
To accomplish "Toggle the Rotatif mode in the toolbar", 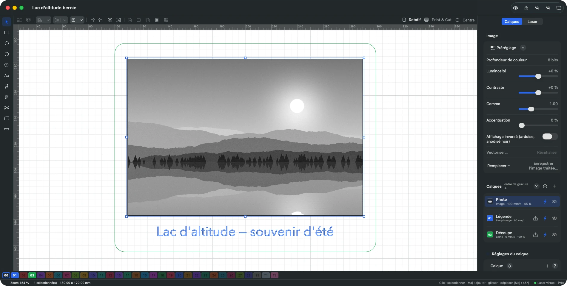I will [411, 20].
